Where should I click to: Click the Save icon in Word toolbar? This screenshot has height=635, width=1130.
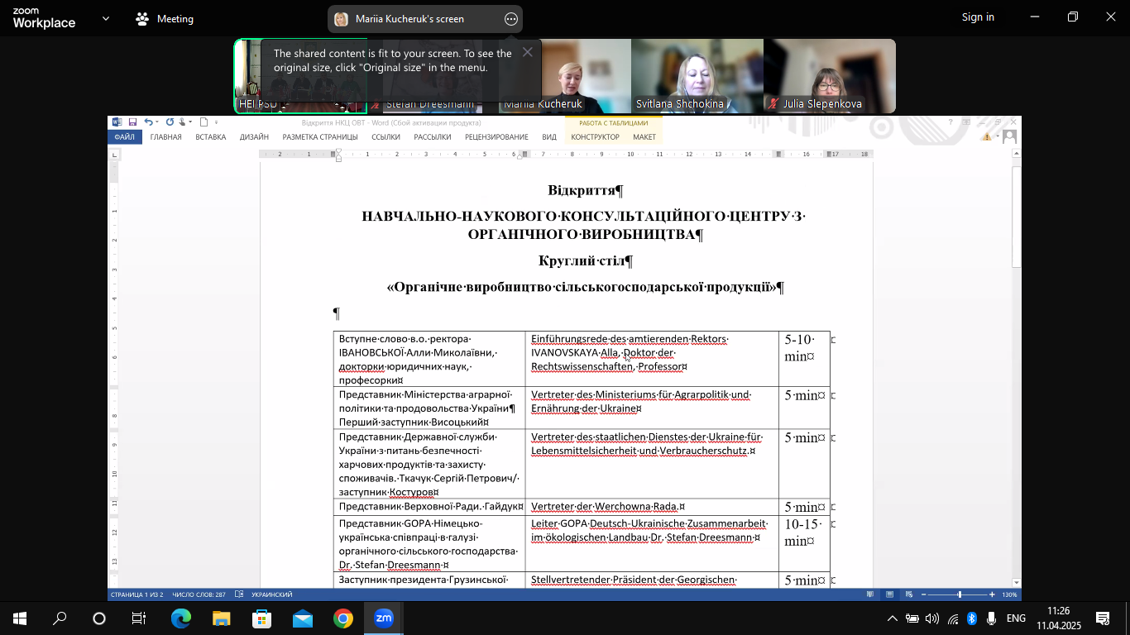[x=132, y=122]
